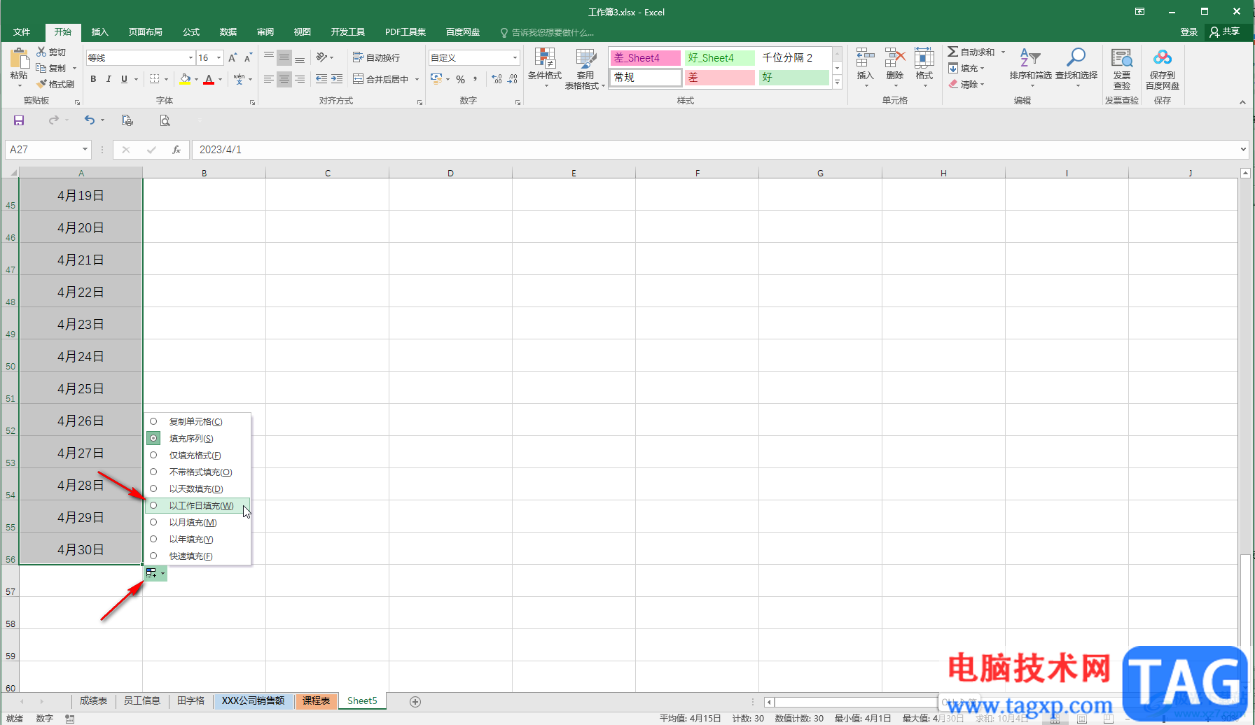1255x725 pixels.
Task: Click the Sign in (登录) button
Action: pyautogui.click(x=1189, y=31)
